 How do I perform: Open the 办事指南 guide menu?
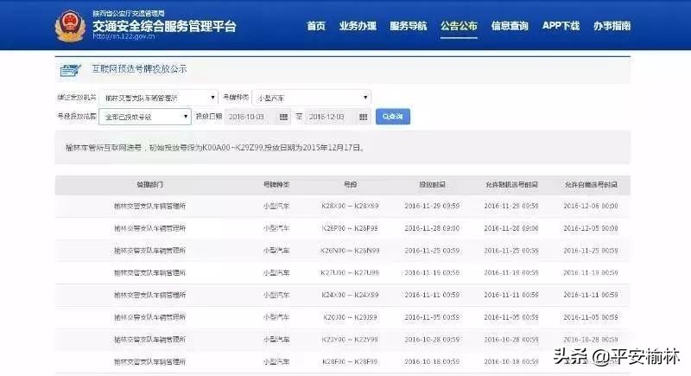612,26
